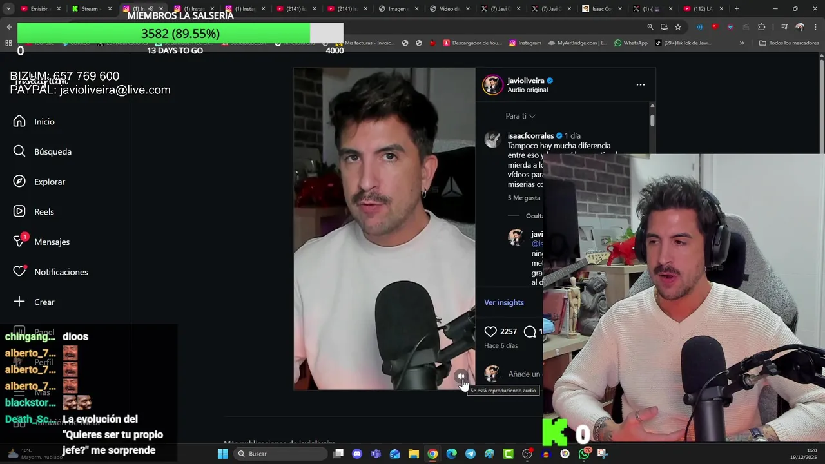The height and width of the screenshot is (464, 825).
Task: Open Snipping Tool icon in taskbar
Action: point(602,454)
